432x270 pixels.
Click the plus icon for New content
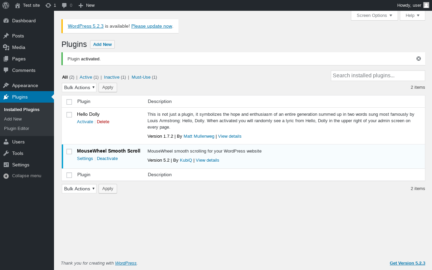click(81, 5)
